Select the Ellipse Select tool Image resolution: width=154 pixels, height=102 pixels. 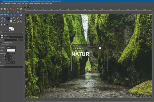pyautogui.click(x=5, y=9)
